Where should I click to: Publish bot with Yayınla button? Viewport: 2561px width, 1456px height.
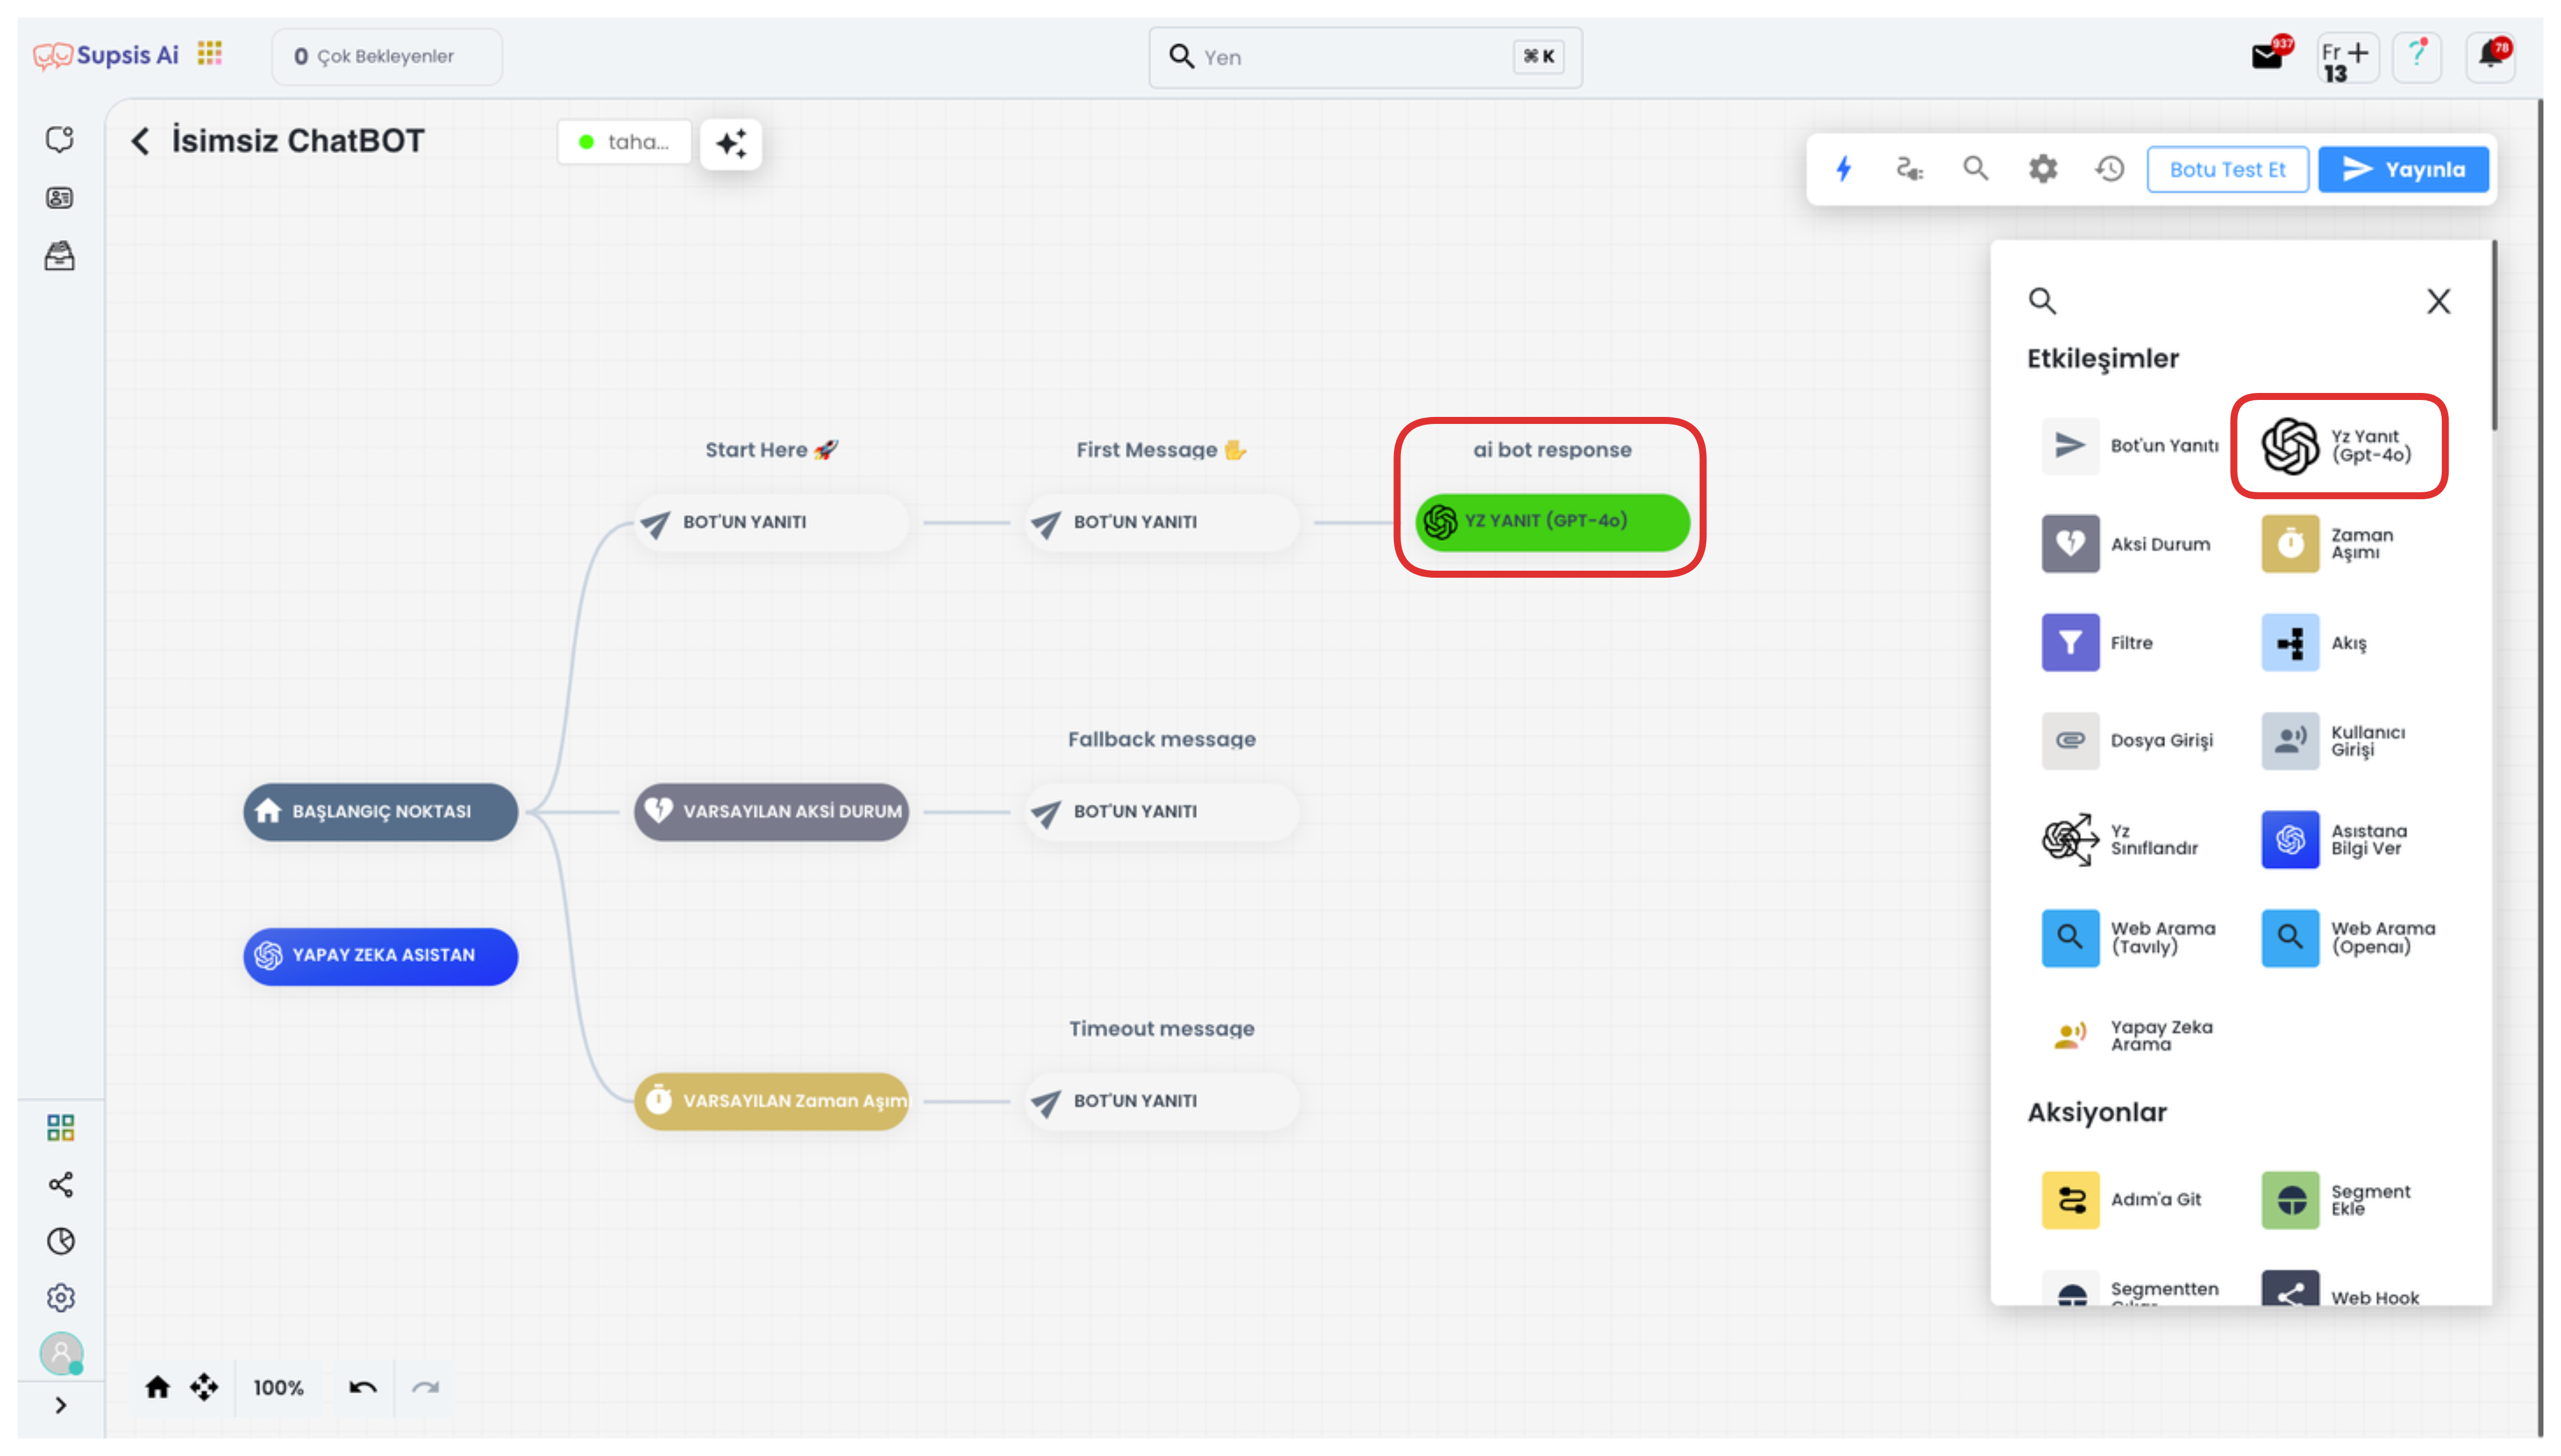pyautogui.click(x=2402, y=169)
